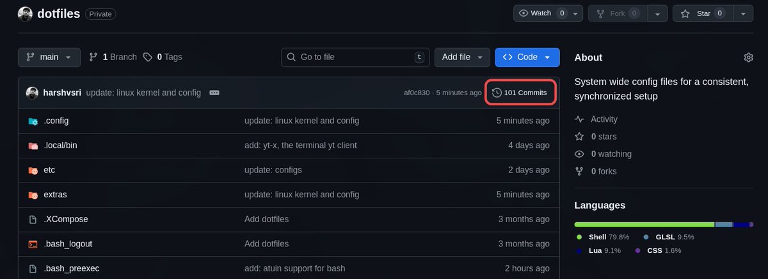Viewport: 768px width, 279px height.
Task: Open the .XCompose file
Action: 66,219
